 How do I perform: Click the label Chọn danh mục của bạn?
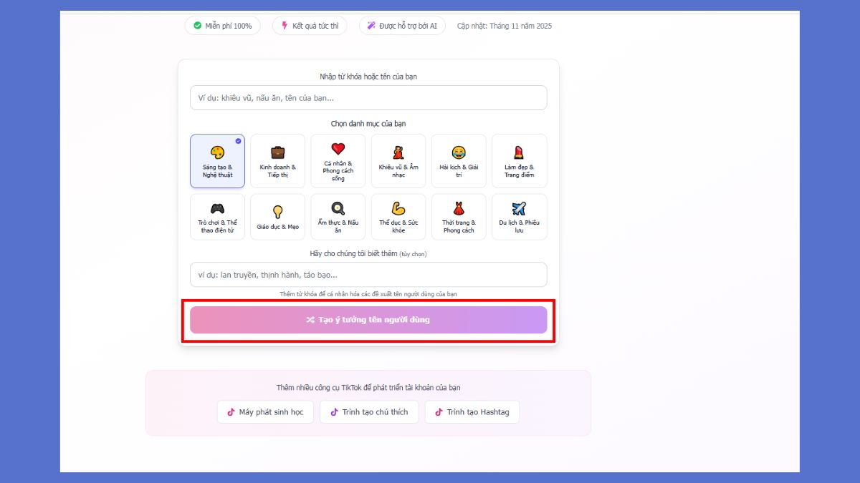click(x=368, y=124)
